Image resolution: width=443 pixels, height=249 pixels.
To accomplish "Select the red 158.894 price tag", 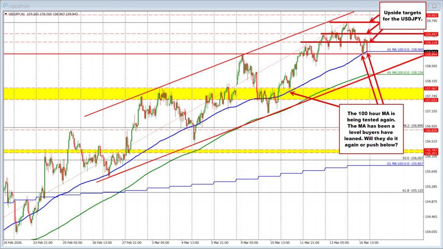I will [x=431, y=55].
